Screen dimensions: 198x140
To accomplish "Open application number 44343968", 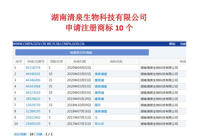I will pyautogui.click(x=33, y=87).
